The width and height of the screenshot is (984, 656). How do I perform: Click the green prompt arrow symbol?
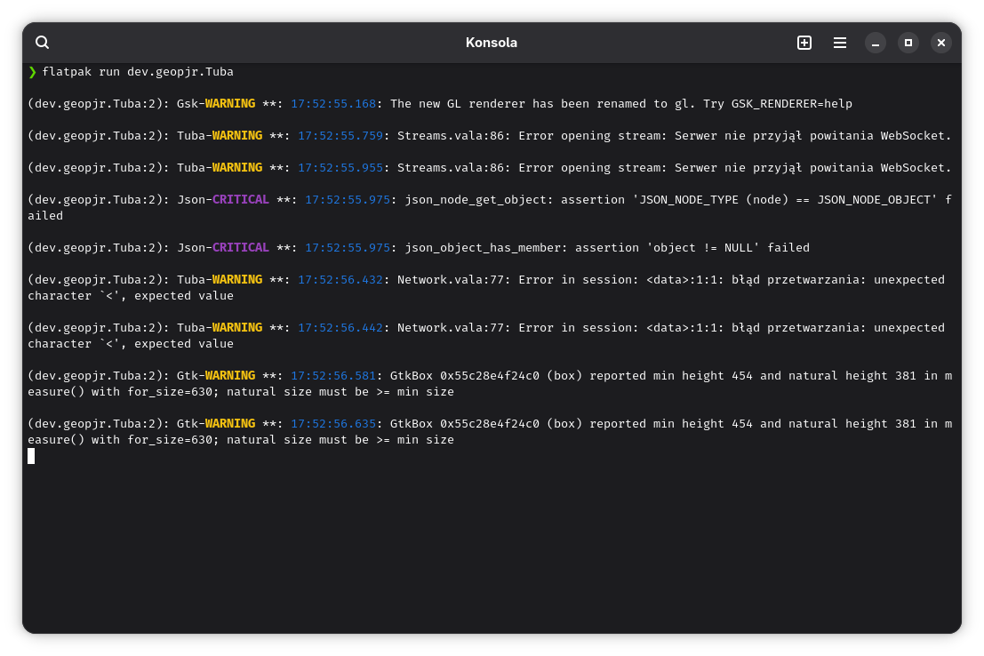[x=32, y=71]
